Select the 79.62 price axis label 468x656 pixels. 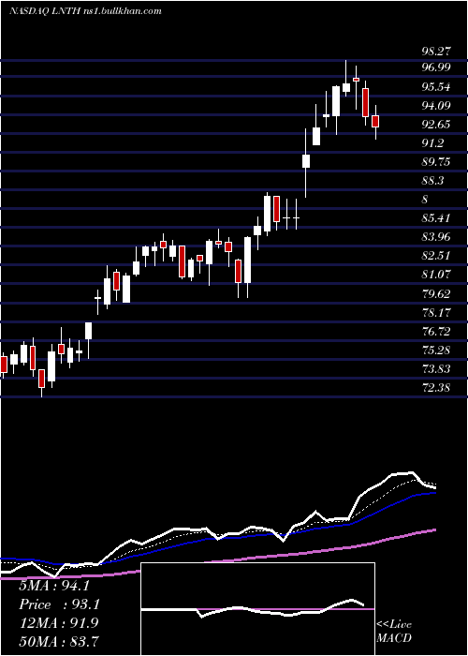(436, 293)
